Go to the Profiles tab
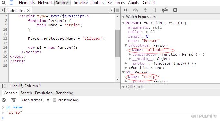Viewport: 220px width, 121px height. tap(97, 3)
